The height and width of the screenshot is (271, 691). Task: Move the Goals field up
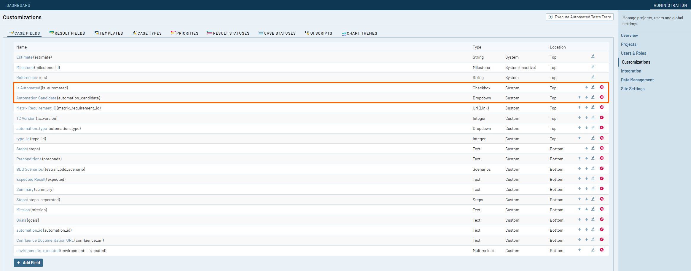coord(579,220)
